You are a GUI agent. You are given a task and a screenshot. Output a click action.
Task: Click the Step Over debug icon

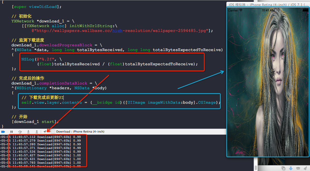(20, 132)
